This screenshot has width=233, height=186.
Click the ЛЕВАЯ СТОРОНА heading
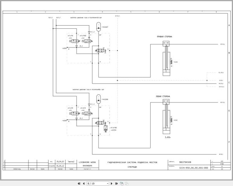tap(163, 96)
